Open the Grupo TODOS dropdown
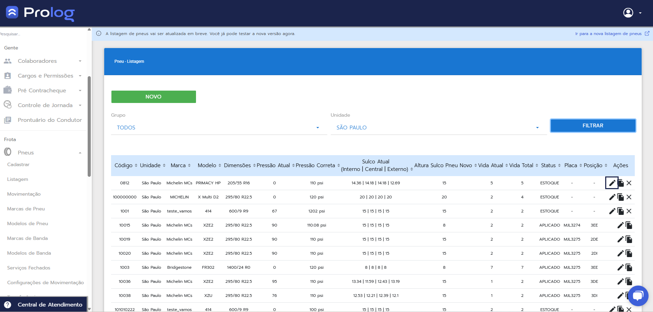The height and width of the screenshot is (312, 653). tap(219, 128)
